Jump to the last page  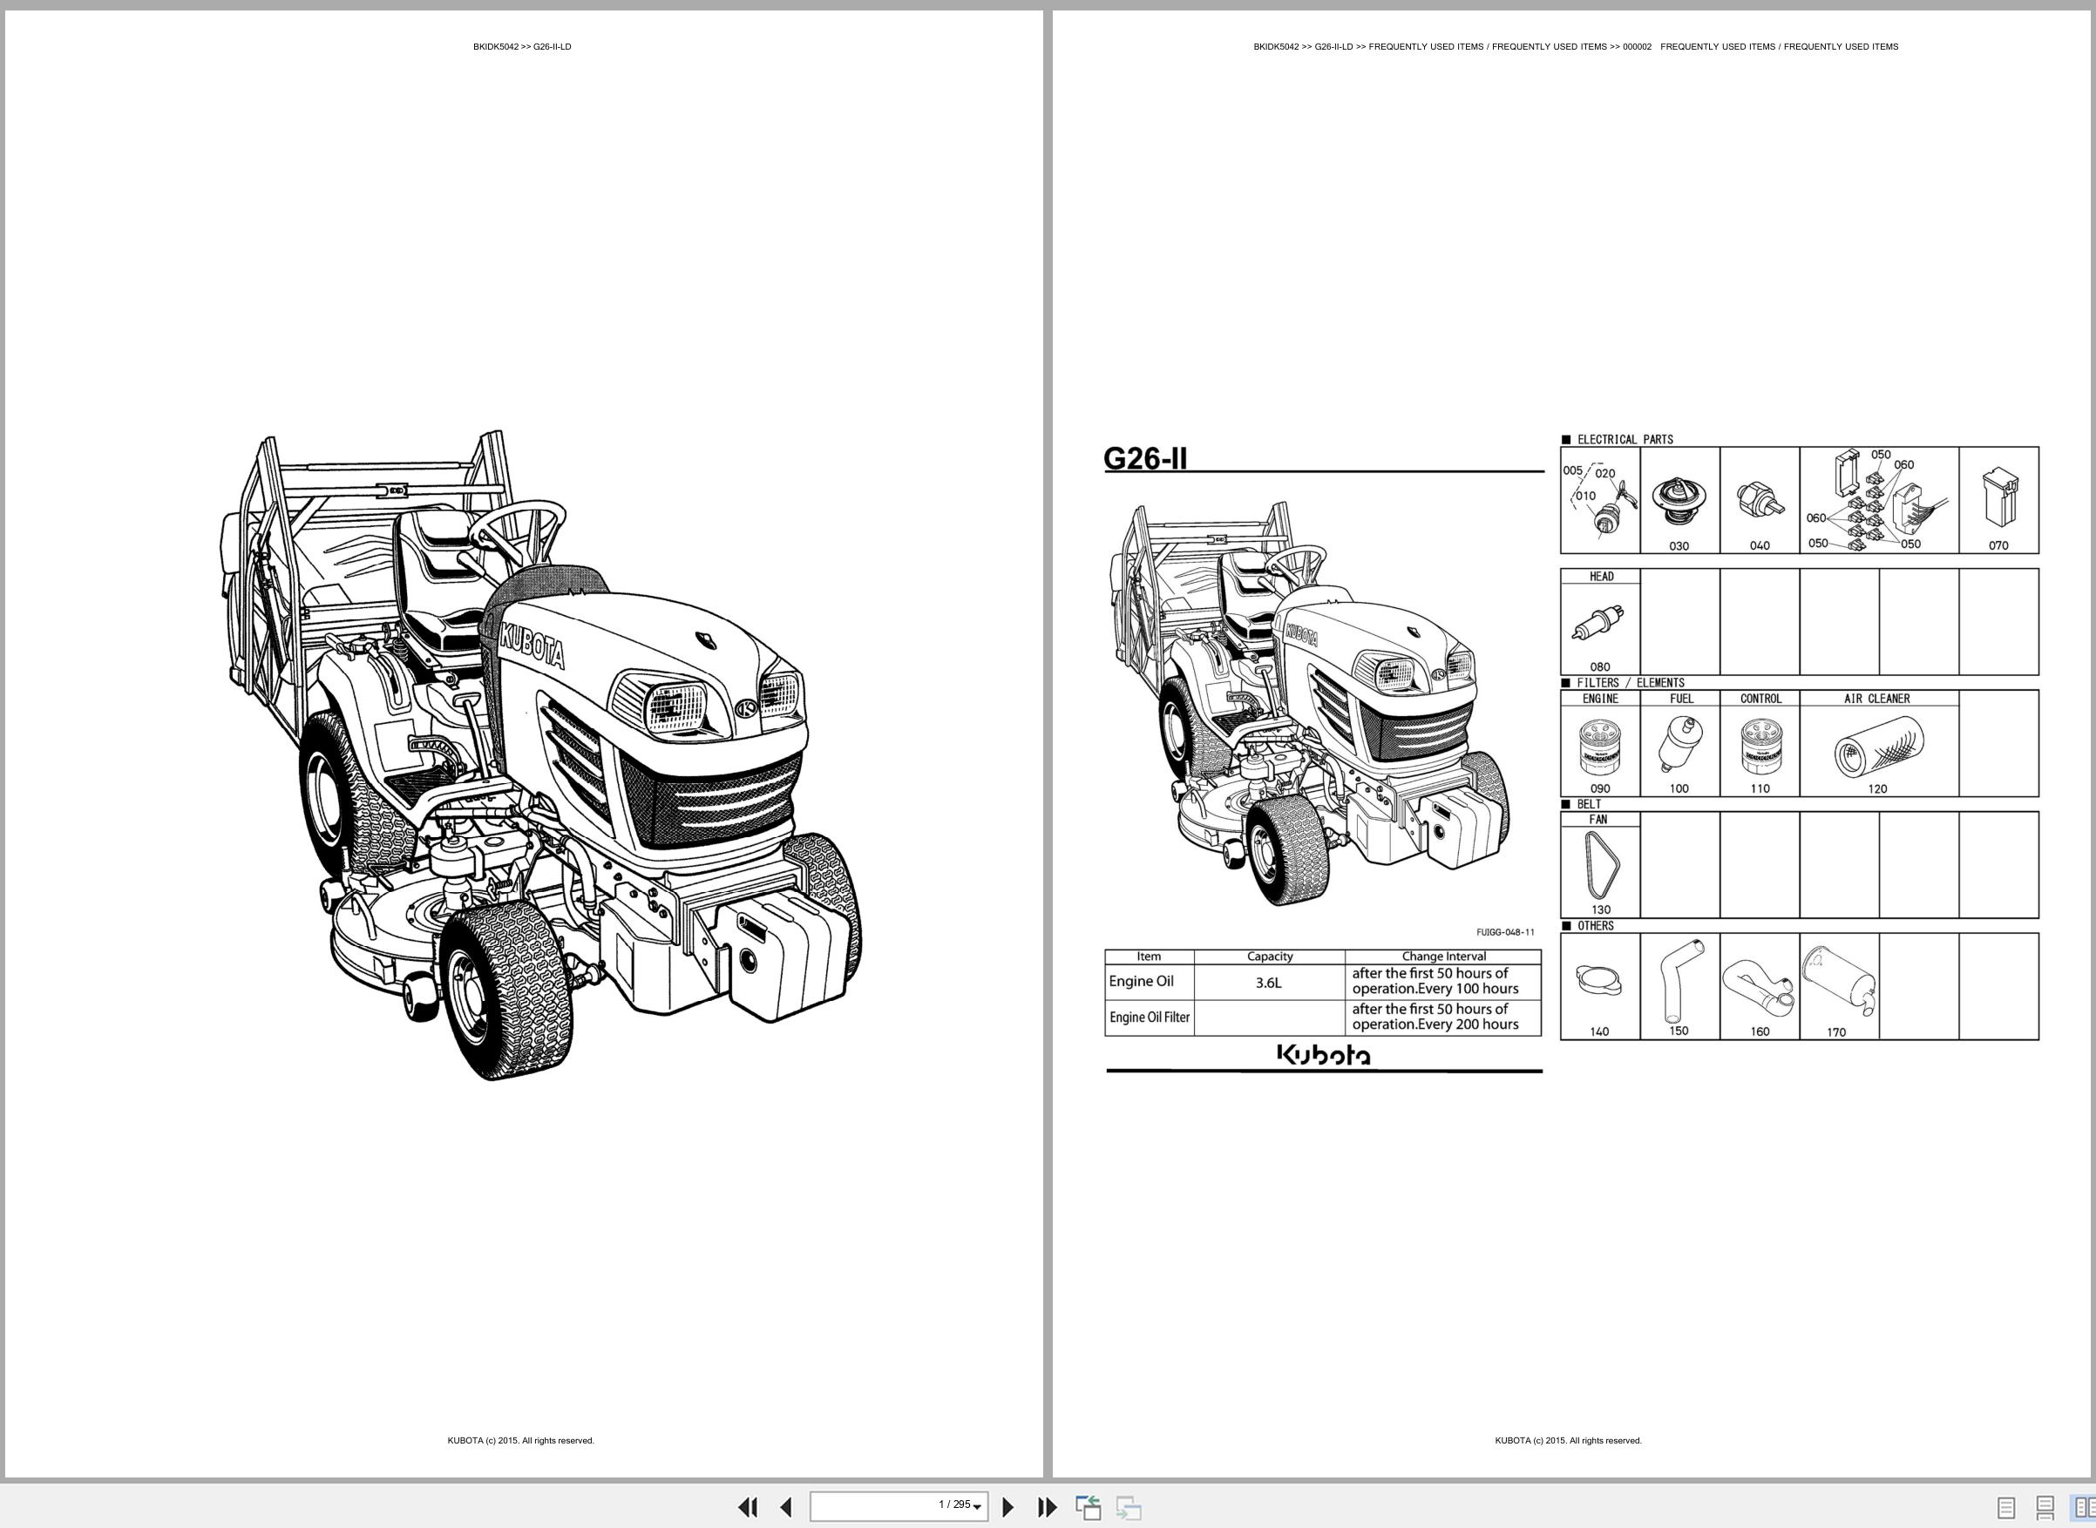(1047, 1507)
